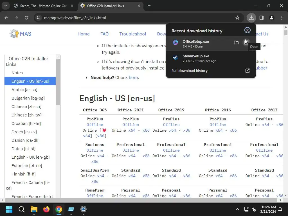Toggle Chrome side panel
The width and height of the screenshot is (288, 216).
pyautogui.click(x=262, y=18)
